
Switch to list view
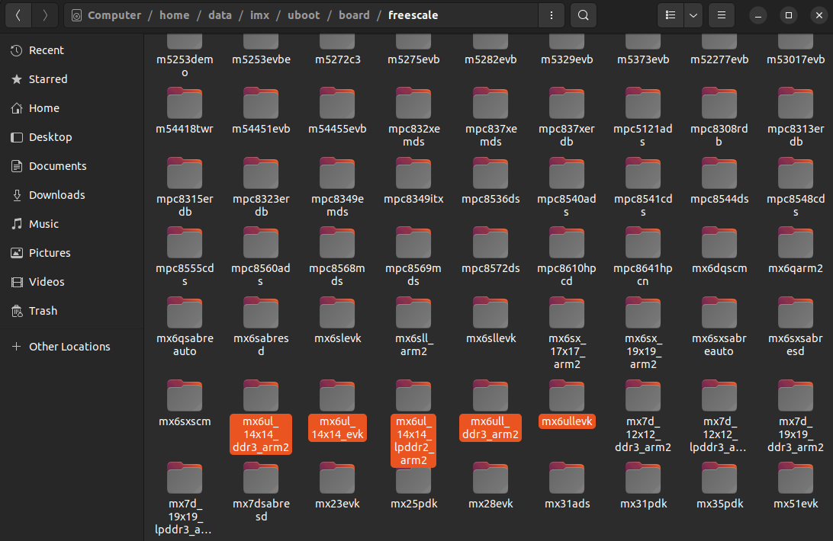pyautogui.click(x=671, y=15)
